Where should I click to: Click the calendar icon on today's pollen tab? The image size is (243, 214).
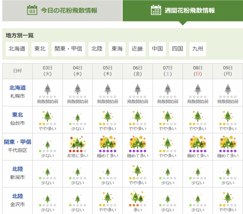(32, 10)
